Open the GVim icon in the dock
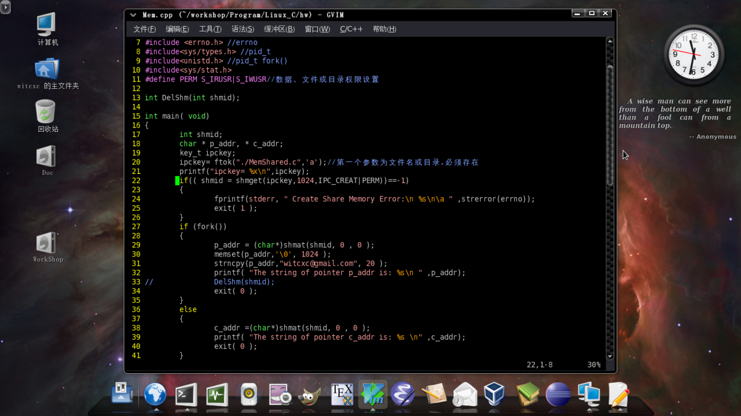This screenshot has height=416, width=741. pos(373,395)
